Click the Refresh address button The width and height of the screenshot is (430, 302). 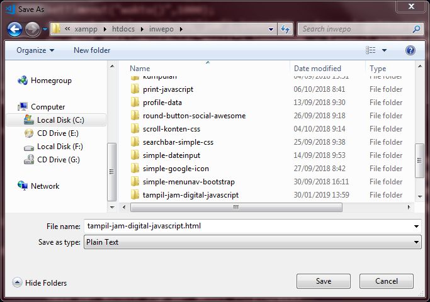[285, 29]
